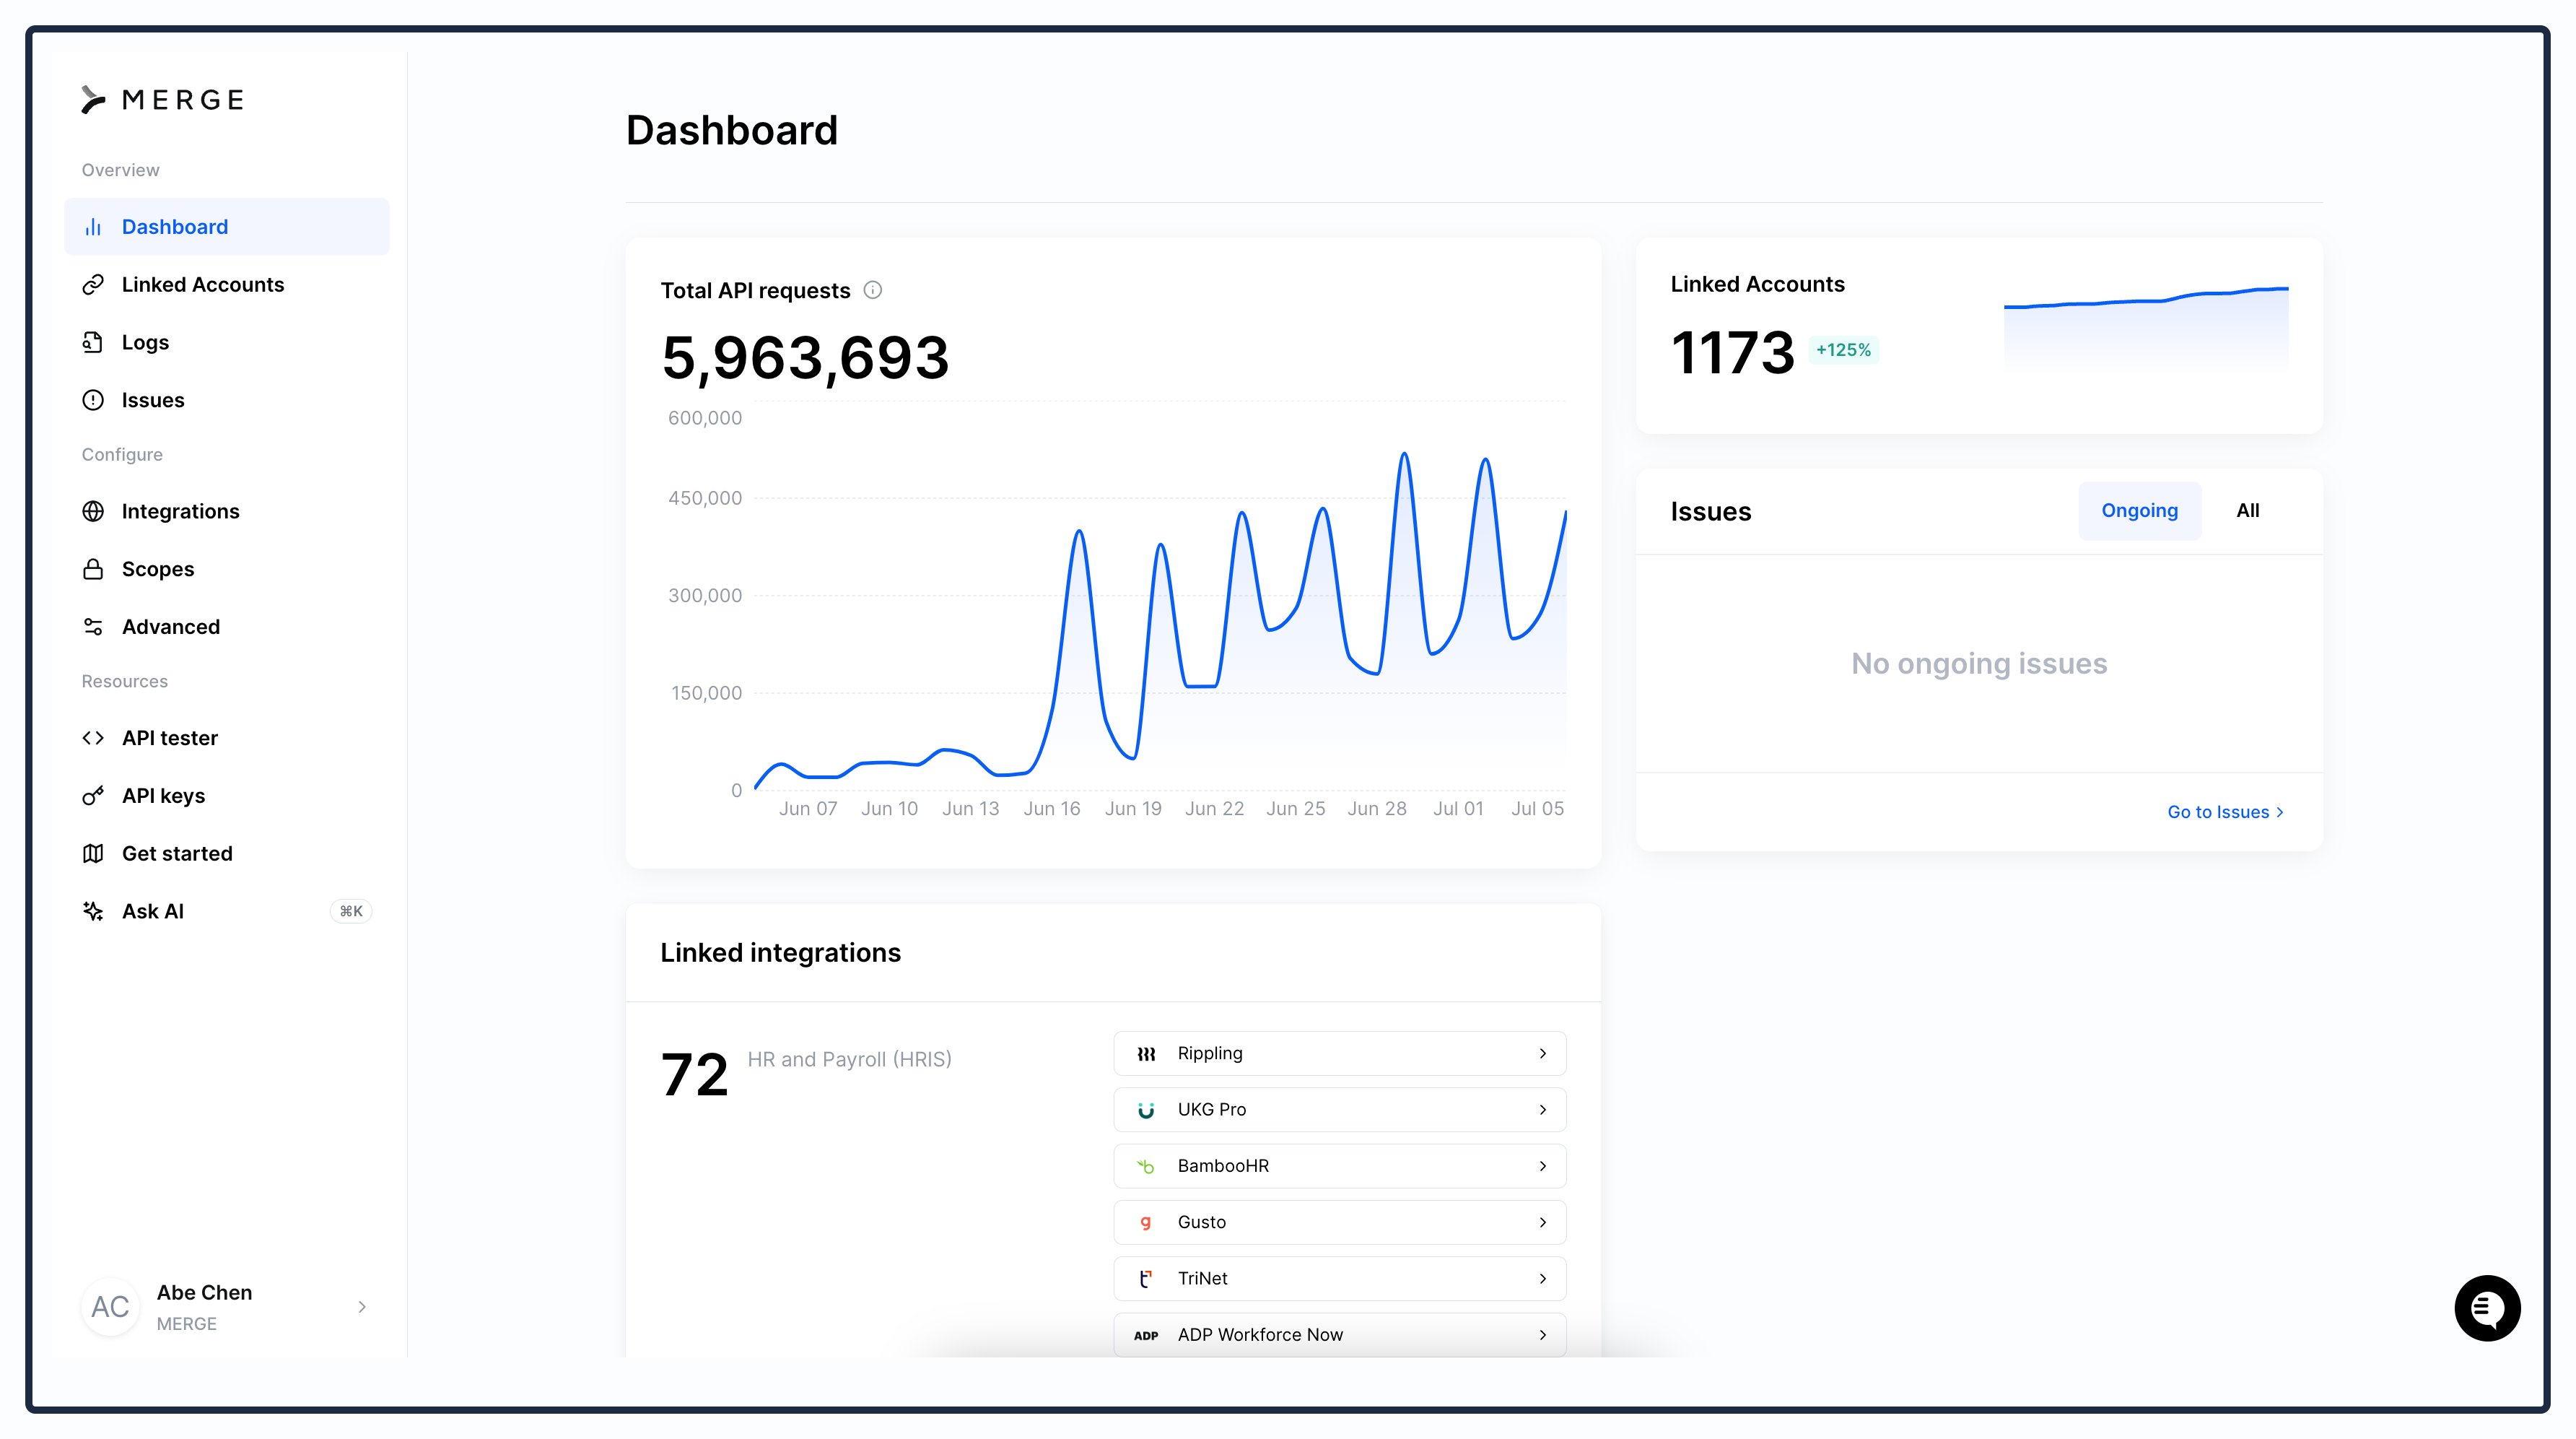
Task: Open the Advanced settings menu item
Action: click(x=170, y=627)
